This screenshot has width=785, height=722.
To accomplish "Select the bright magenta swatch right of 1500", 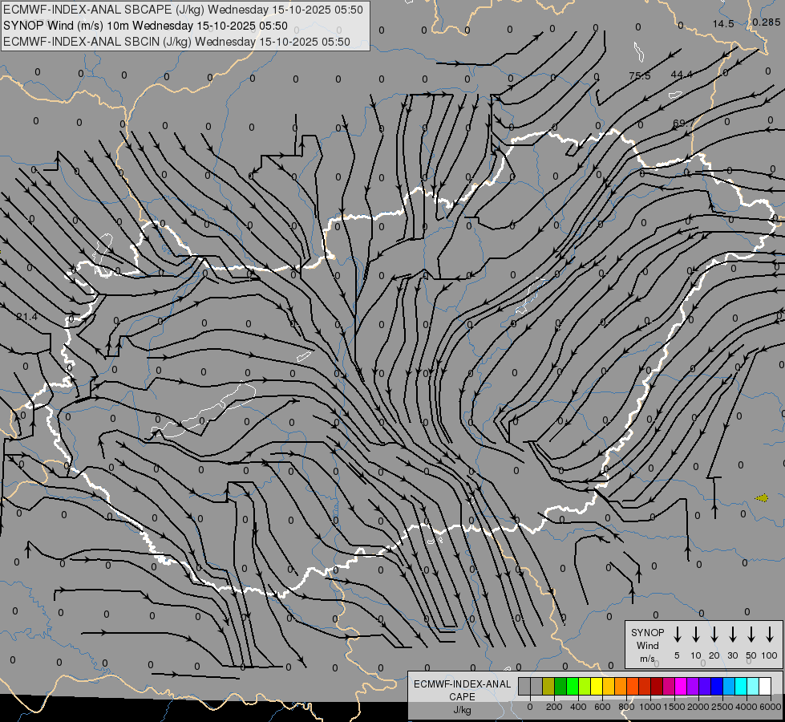I will [681, 686].
